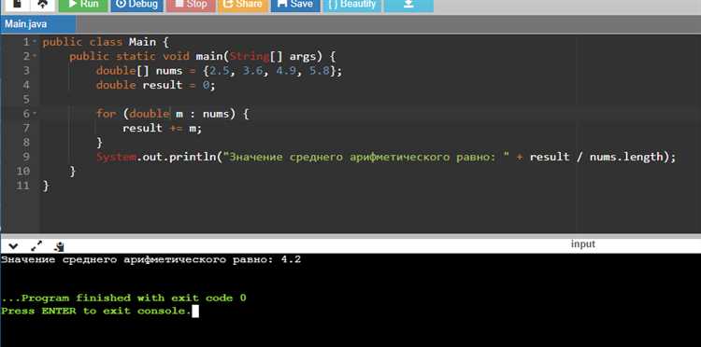Click line number 5 on the empty line

click(25, 100)
